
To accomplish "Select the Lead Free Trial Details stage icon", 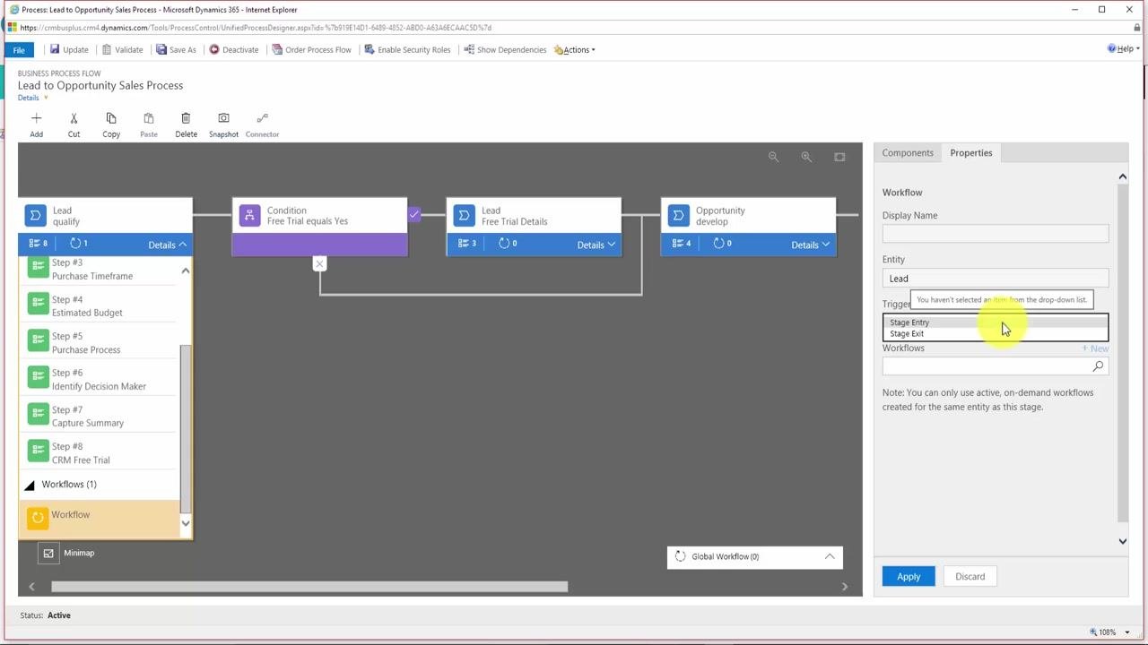I will click(464, 216).
